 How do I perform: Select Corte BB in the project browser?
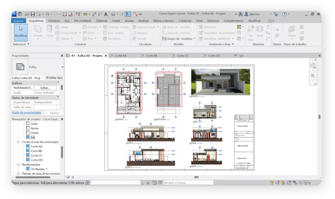coord(36,151)
